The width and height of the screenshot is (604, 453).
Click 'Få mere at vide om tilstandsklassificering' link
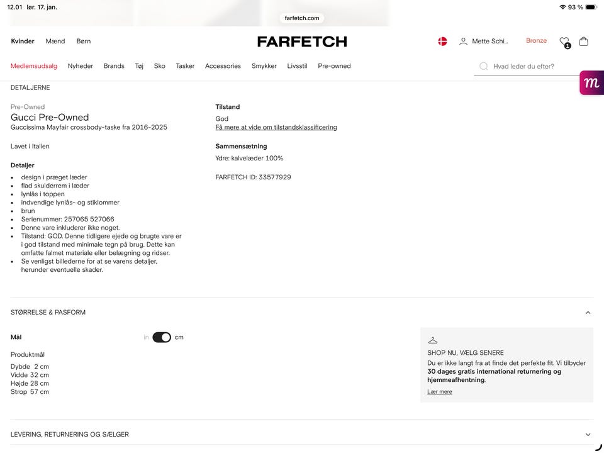coord(276,127)
